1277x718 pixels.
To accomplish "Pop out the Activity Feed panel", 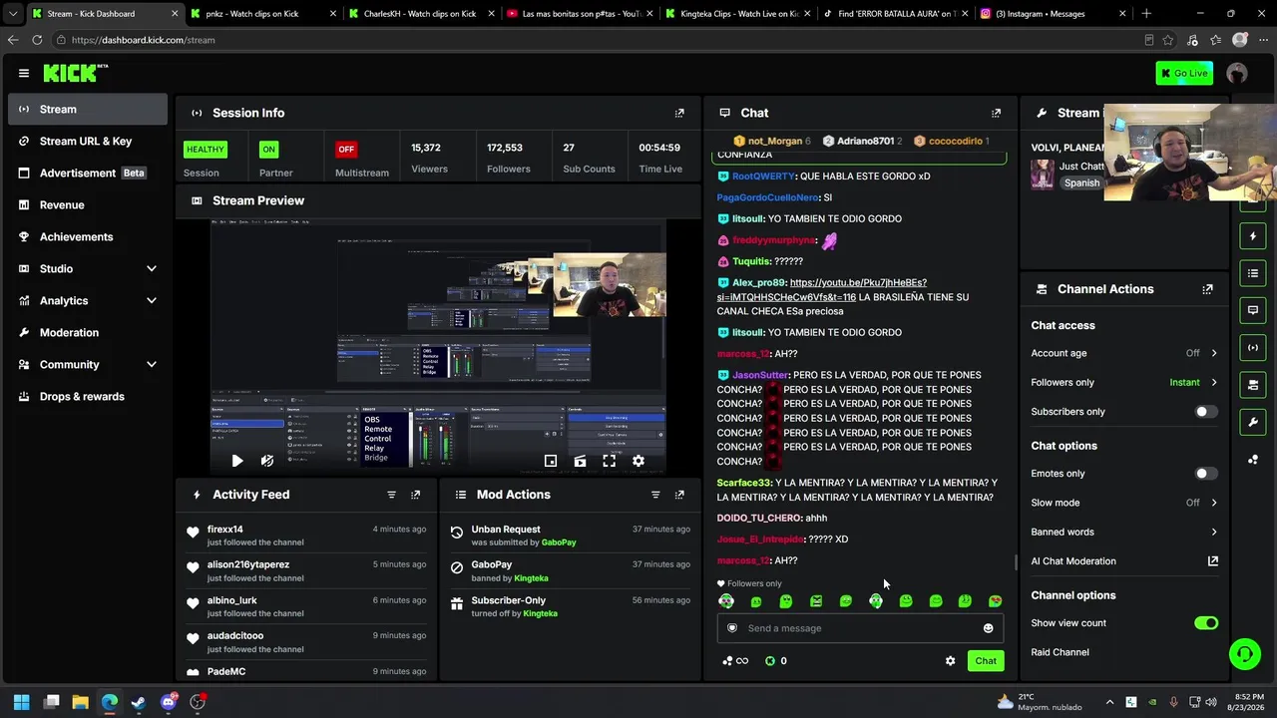I will [416, 495].
